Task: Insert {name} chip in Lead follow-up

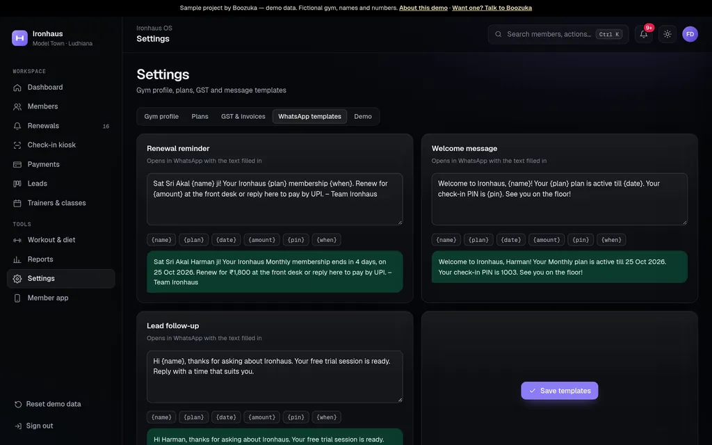Action: (161, 417)
